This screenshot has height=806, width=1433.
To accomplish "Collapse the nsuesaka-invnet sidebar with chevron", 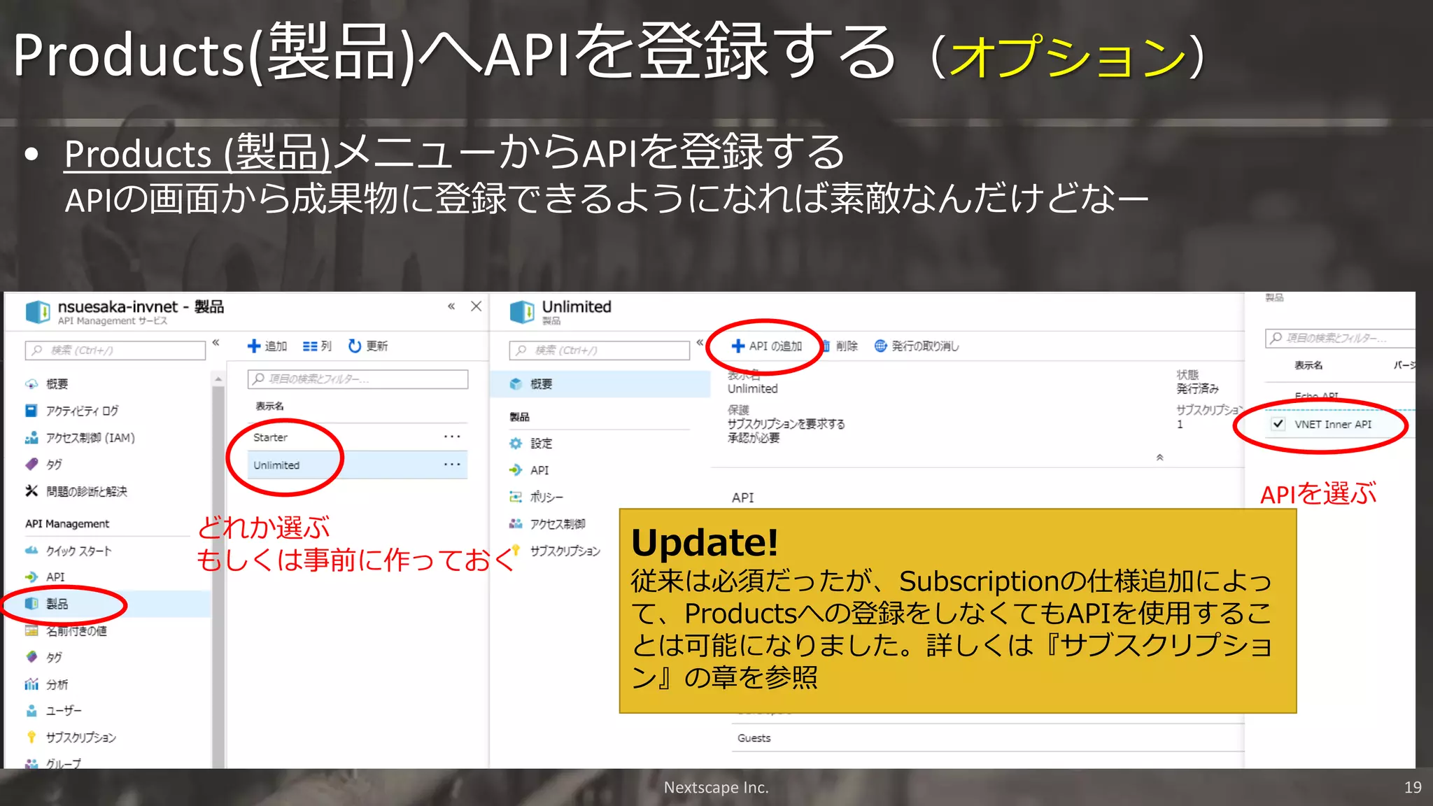I will coord(216,342).
